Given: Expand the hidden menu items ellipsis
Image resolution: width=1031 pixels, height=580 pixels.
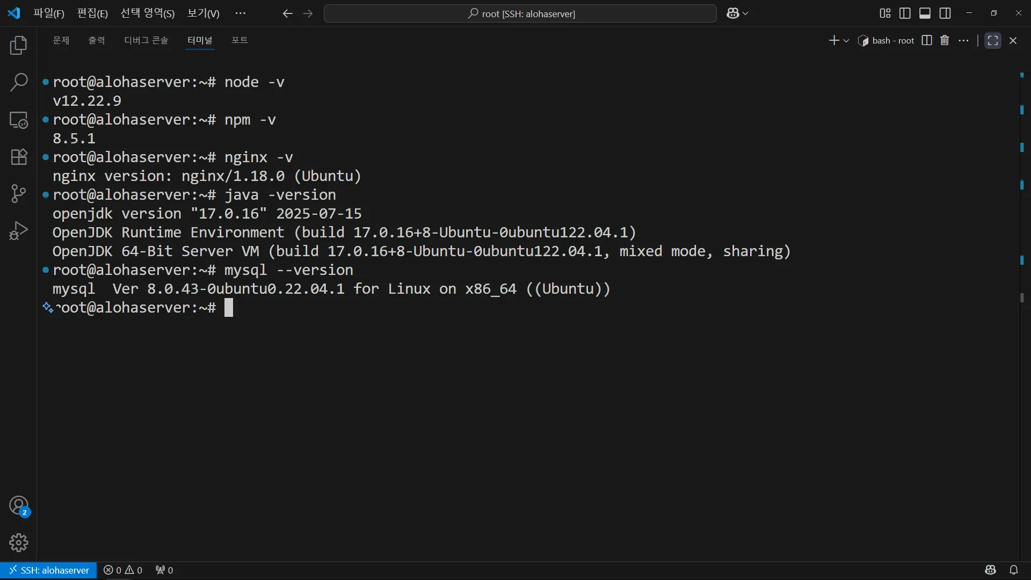Looking at the screenshot, I should tap(240, 13).
